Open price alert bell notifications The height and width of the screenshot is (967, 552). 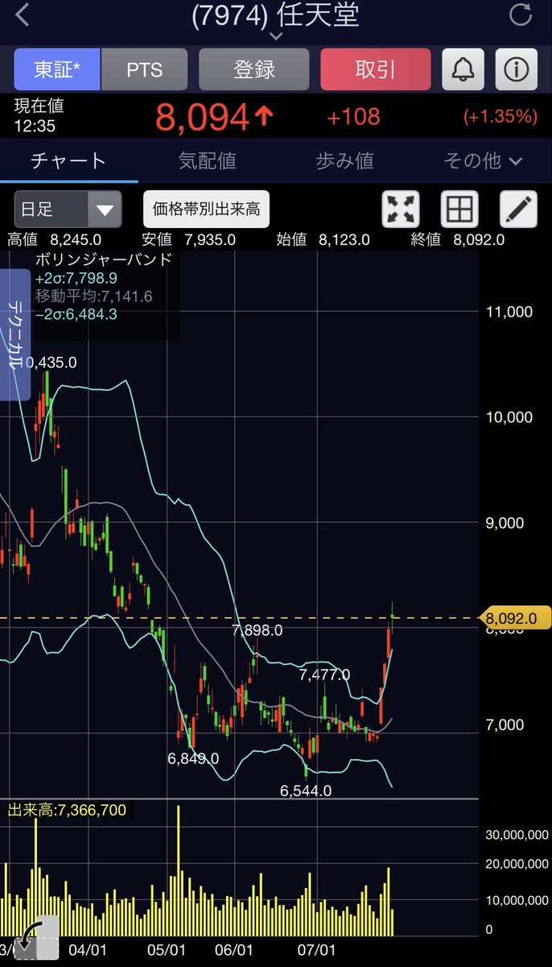463,69
